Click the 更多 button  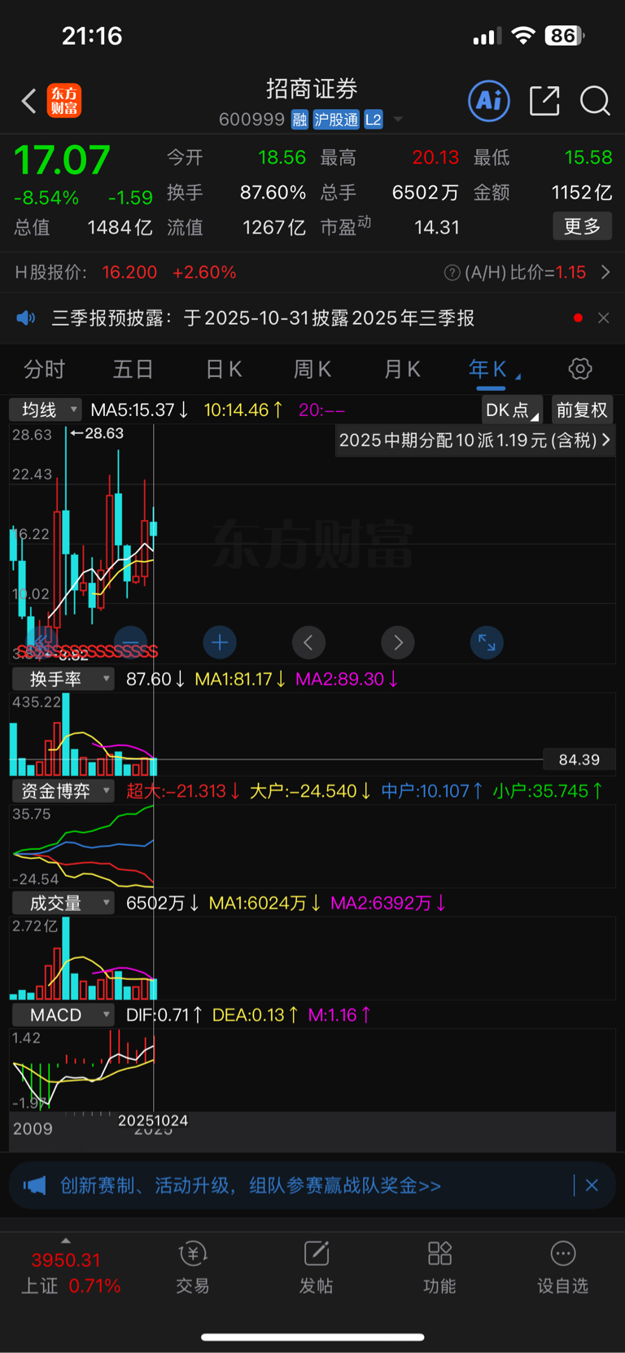[582, 226]
